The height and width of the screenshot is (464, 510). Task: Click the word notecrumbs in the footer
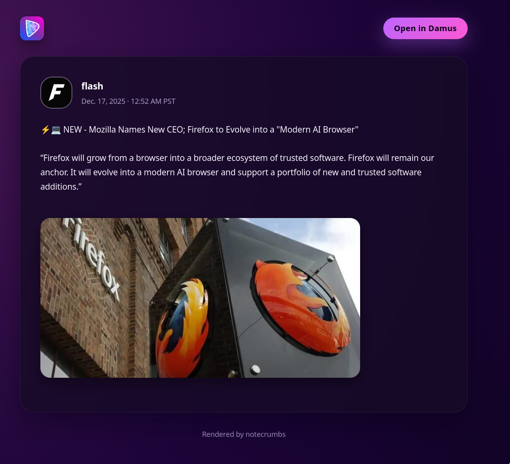click(265, 434)
